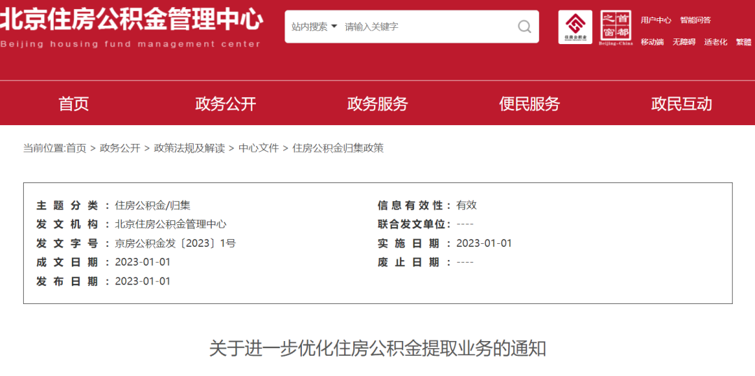Click 政策法规及解读 breadcrumb link
Screen dimensions: 755x376
189,148
